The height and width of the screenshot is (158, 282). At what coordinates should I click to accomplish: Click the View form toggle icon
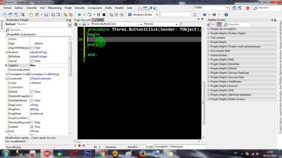16,14
